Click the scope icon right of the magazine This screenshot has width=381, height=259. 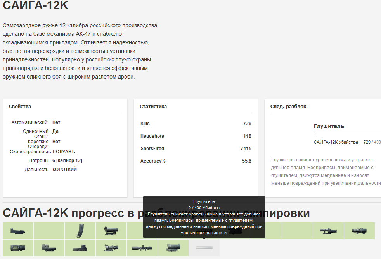click(x=111, y=231)
